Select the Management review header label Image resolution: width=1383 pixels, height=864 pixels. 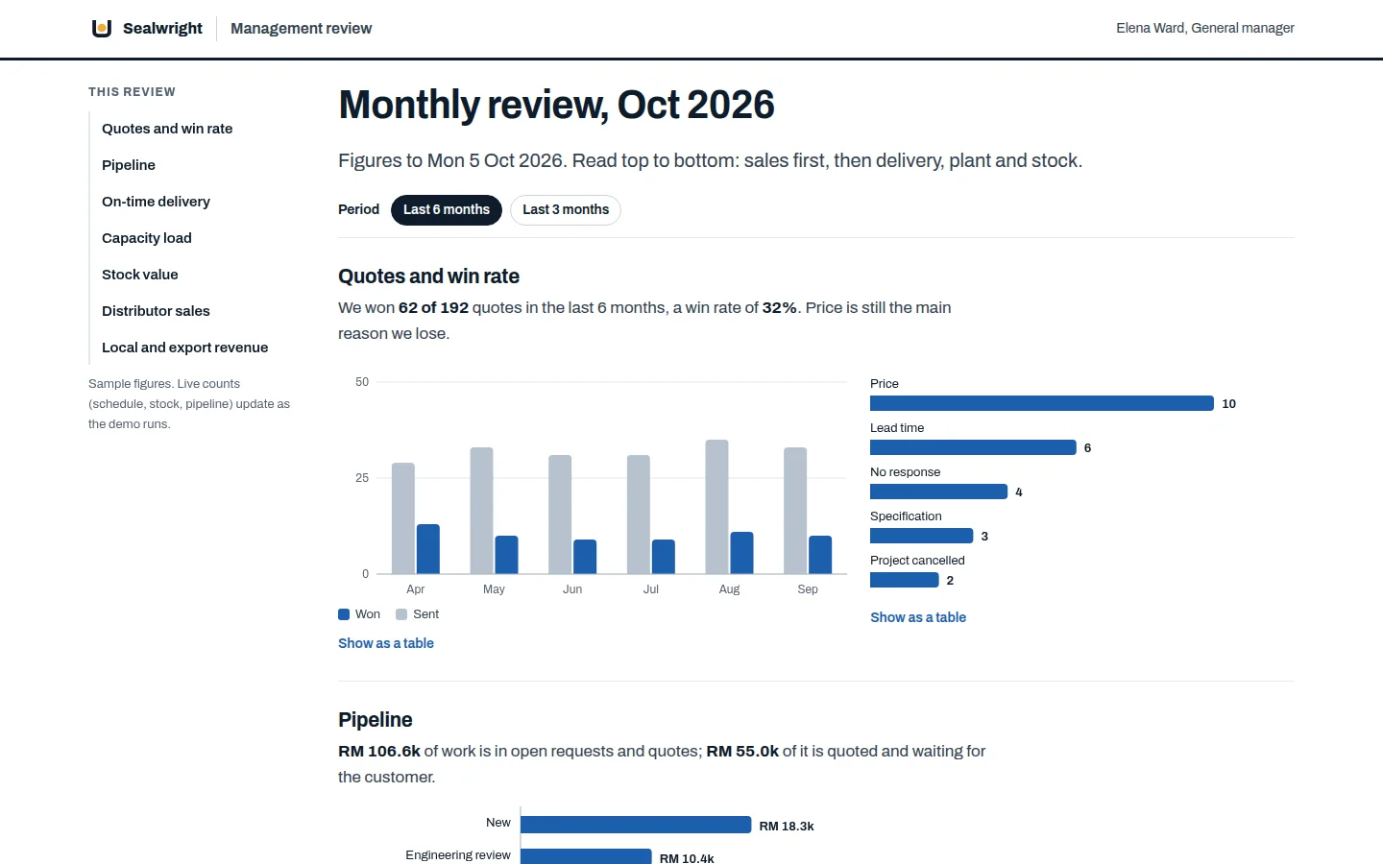point(301,28)
